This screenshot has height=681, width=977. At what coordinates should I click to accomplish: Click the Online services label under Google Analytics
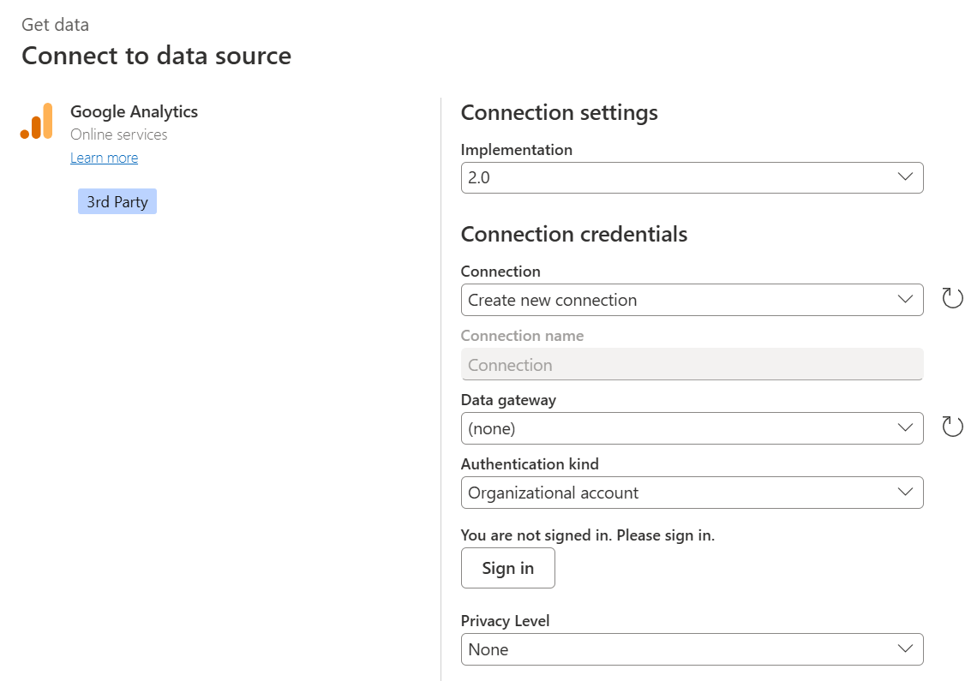pyautogui.click(x=118, y=134)
